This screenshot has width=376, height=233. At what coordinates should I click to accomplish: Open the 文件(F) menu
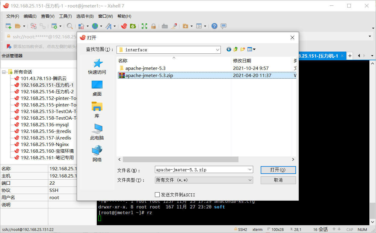click(x=13, y=16)
